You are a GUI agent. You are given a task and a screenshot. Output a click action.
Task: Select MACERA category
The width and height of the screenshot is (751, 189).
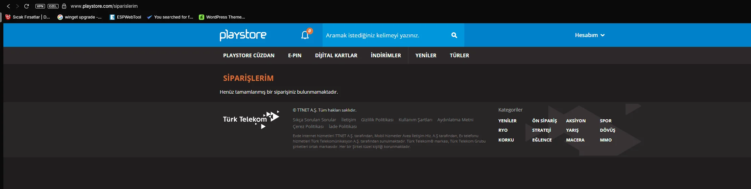pos(575,140)
